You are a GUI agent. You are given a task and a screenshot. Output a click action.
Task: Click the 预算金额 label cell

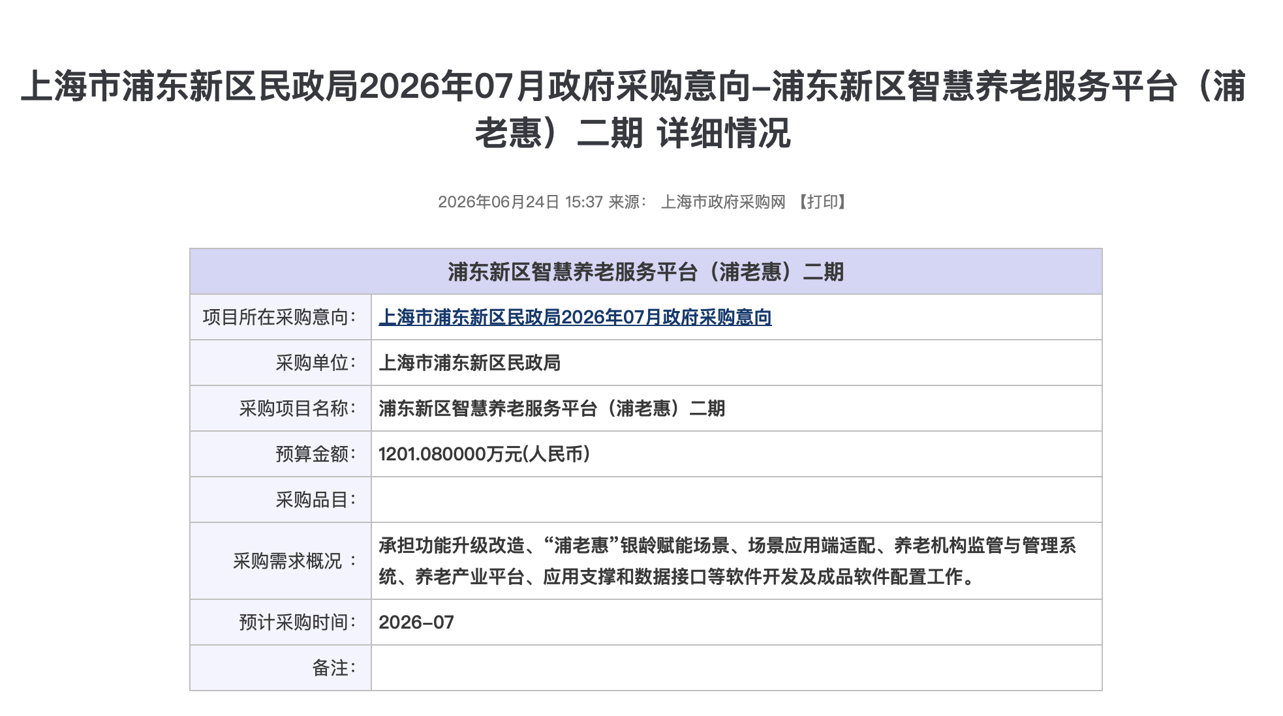pos(281,454)
